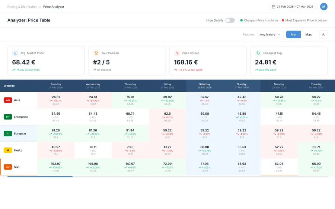
Task: Open the user avatar M menu
Action: (324, 7)
